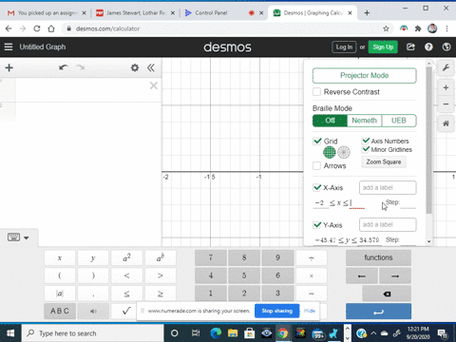Click the settings panel scrollbar

pos(428,140)
